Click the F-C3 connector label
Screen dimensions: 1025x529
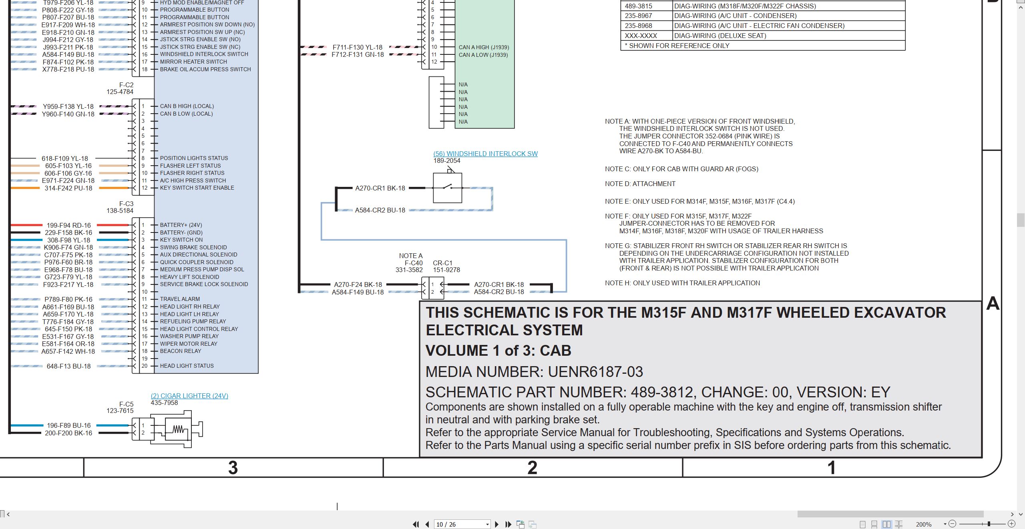point(126,204)
